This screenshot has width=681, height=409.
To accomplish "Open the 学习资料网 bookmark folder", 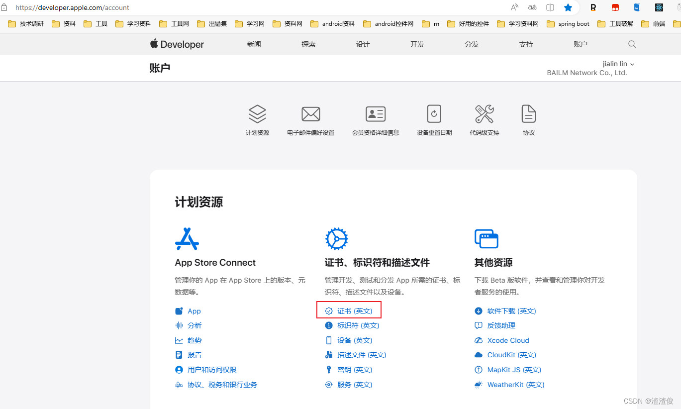I will [x=518, y=23].
